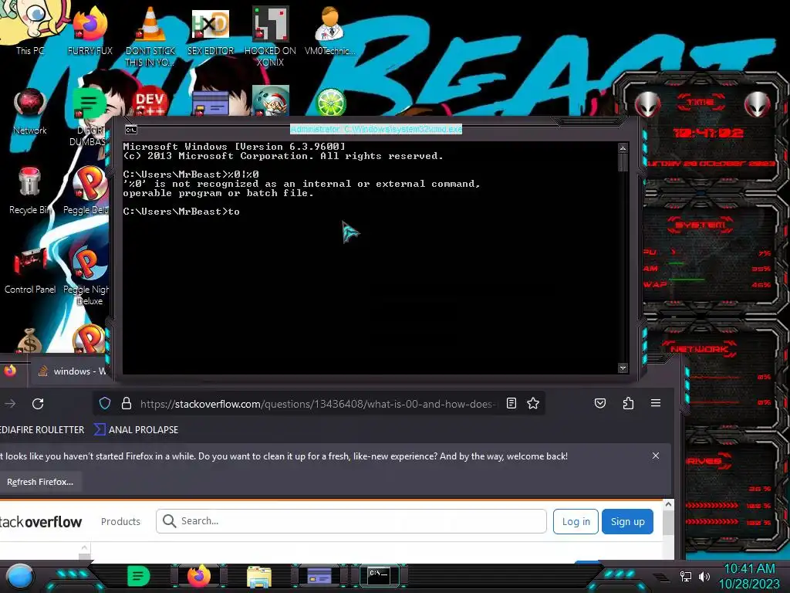The width and height of the screenshot is (790, 593).
Task: Reload the page in Firefox
Action: [38, 403]
